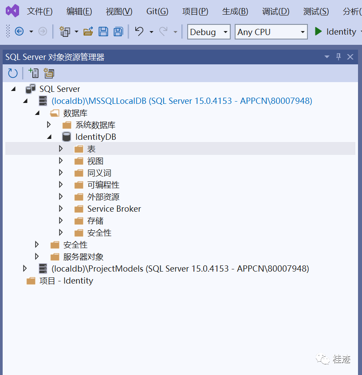Expand the 外部资源 folder

[61, 196]
